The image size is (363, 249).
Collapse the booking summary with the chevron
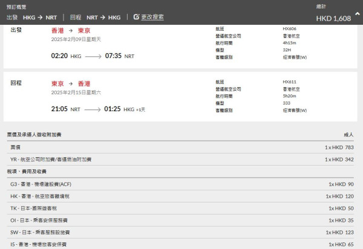tap(358, 14)
